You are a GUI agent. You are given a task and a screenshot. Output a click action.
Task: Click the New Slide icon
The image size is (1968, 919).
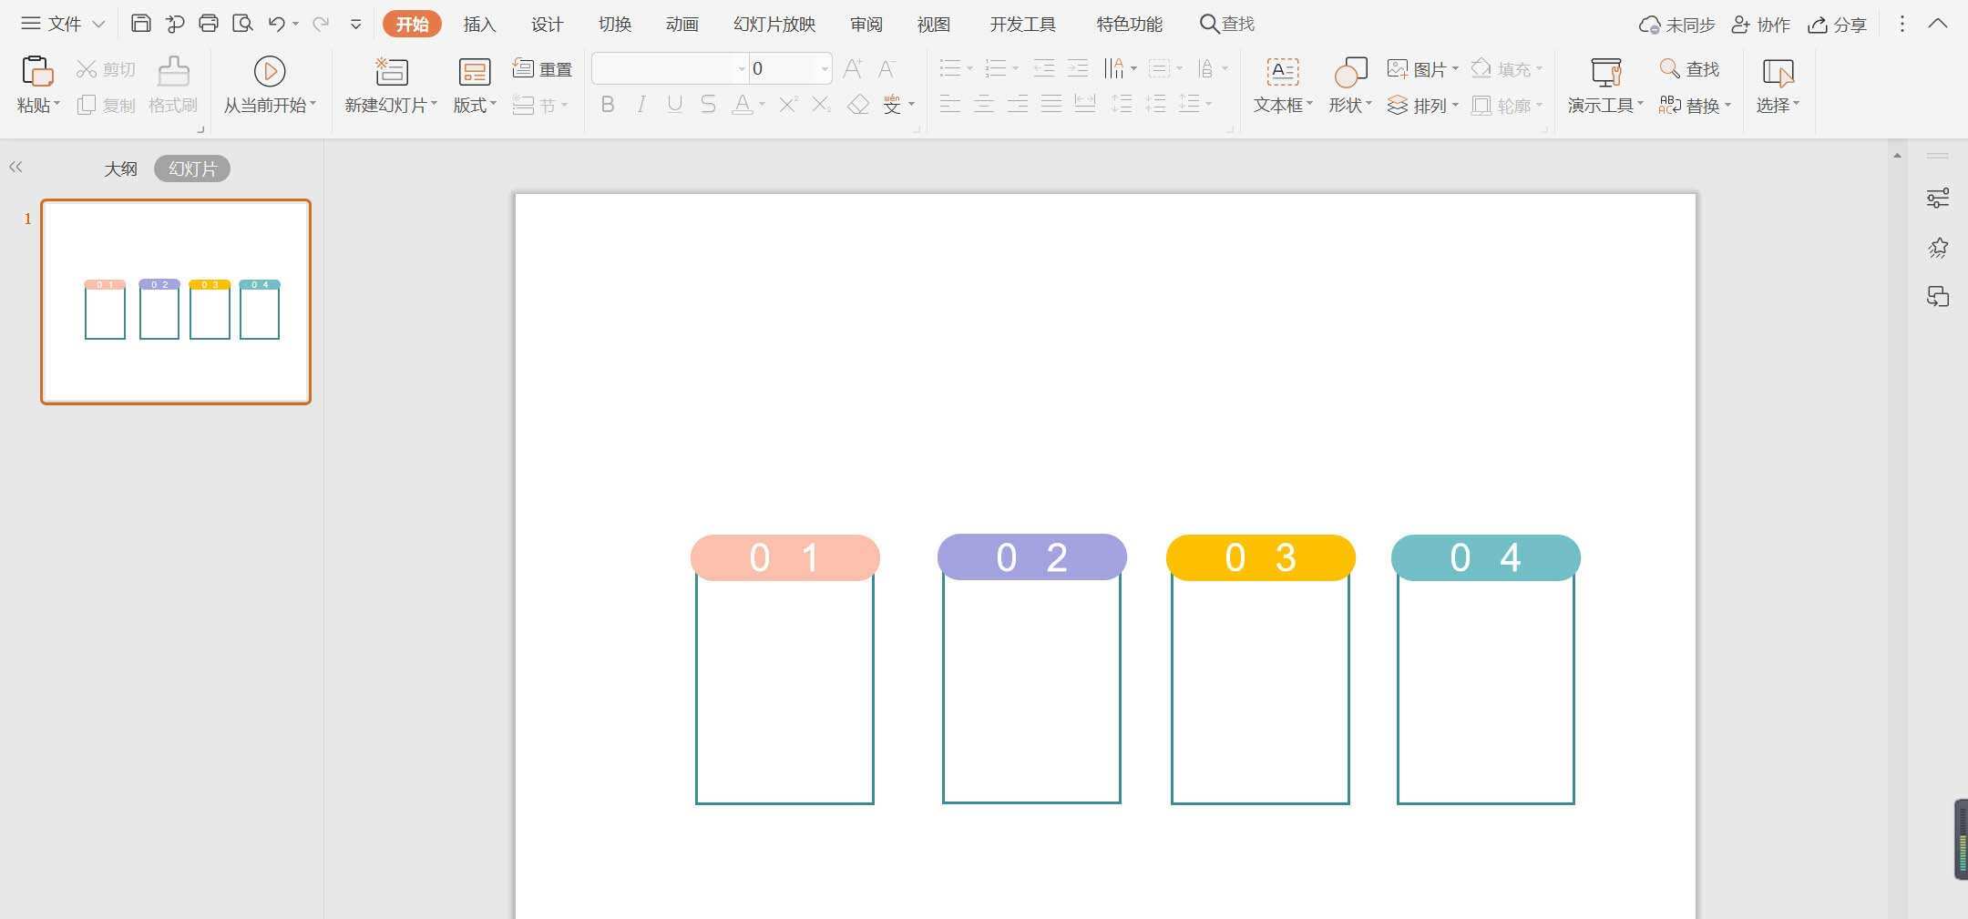coord(392,71)
